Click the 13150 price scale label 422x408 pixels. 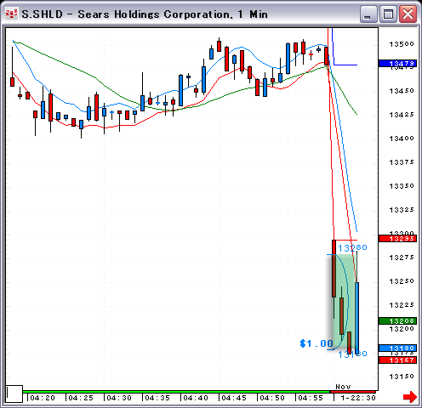point(402,377)
